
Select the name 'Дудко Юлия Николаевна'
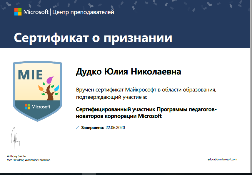[128, 72]
